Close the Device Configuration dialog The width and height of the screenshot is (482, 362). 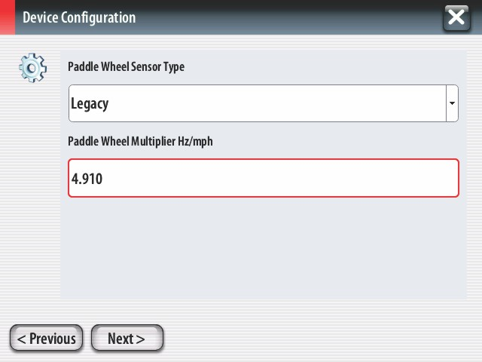(456, 18)
